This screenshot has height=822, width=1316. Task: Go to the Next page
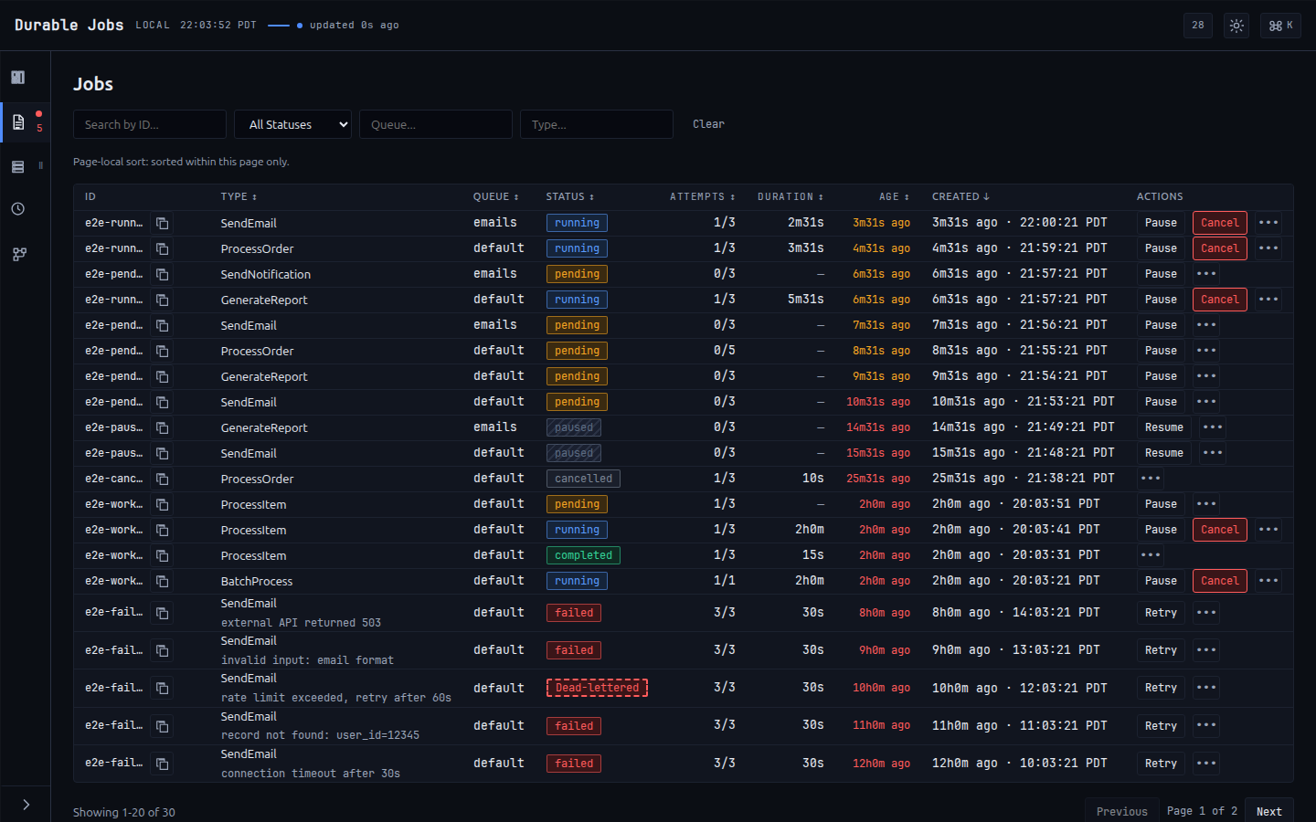click(x=1269, y=811)
